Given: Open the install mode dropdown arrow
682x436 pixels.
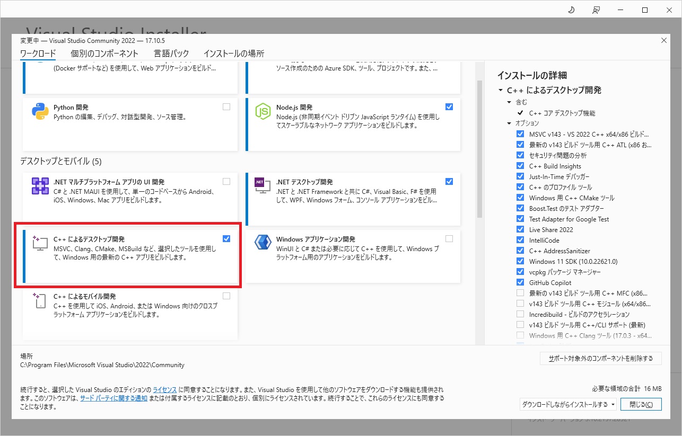Looking at the screenshot, I should (x=613, y=404).
